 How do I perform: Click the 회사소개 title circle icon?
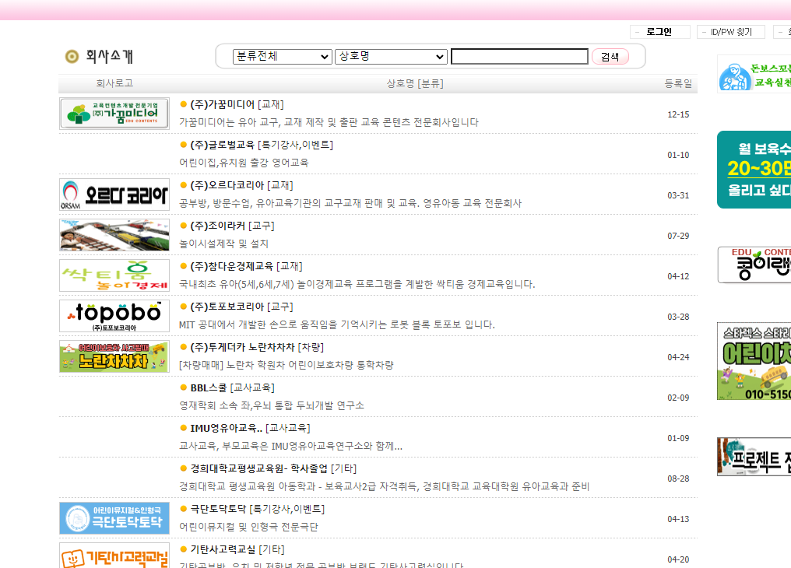[72, 57]
